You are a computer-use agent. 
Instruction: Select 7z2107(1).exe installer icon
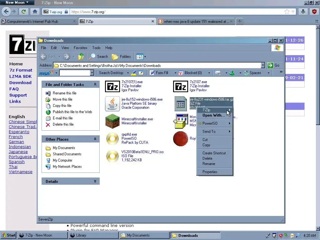pyautogui.click(x=112, y=86)
